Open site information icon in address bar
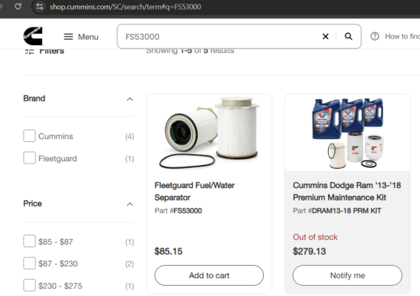This screenshot has height=296, width=420. 40,7
